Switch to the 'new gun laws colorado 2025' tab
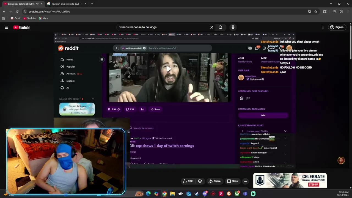The image size is (352, 198). pos(67,4)
